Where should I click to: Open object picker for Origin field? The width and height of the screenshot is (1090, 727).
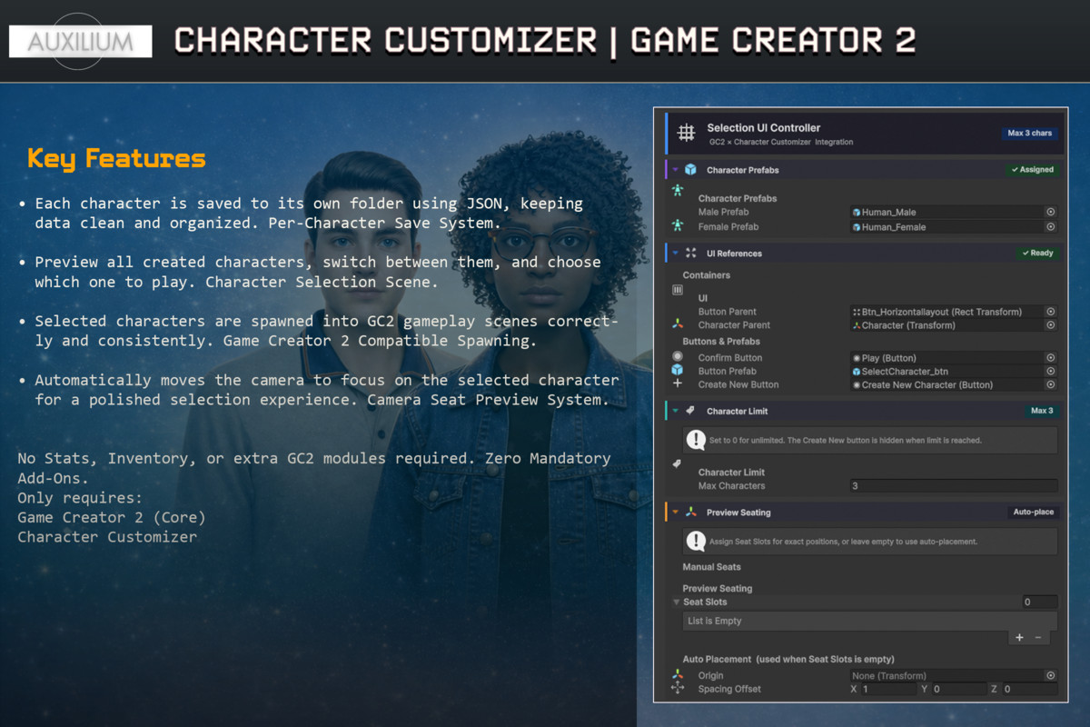tap(1051, 676)
